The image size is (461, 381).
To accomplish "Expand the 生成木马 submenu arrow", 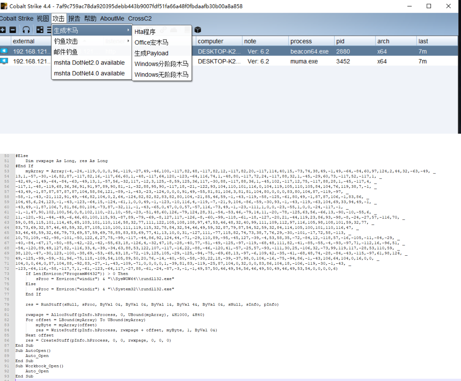I will pos(128,30).
